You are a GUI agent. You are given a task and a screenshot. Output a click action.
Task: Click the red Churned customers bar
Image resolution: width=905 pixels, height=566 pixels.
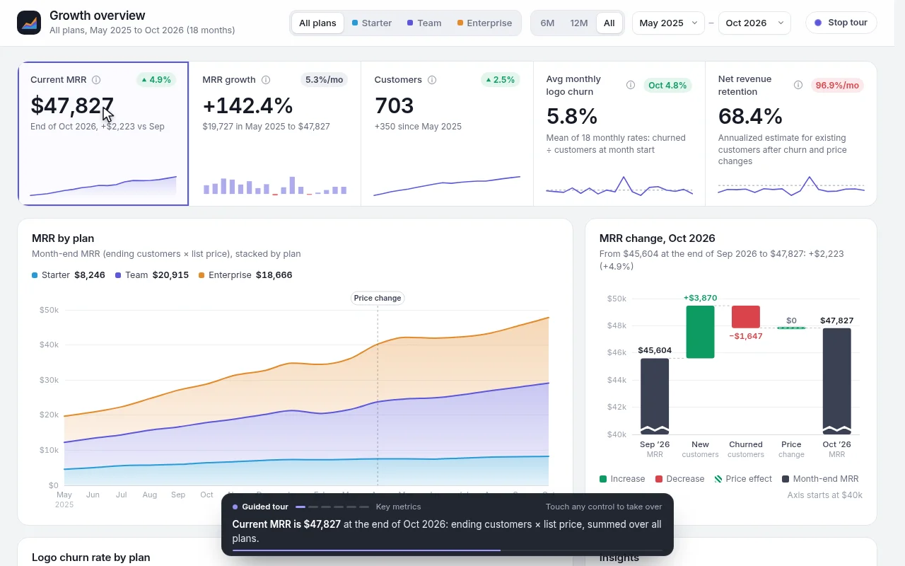point(746,317)
